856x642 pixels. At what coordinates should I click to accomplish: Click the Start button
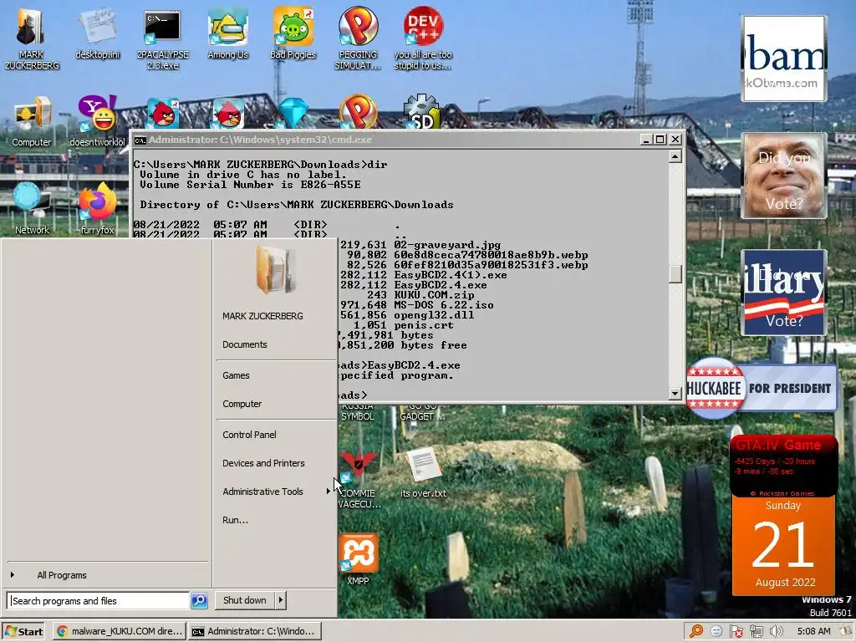[x=23, y=631]
